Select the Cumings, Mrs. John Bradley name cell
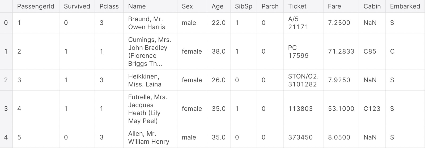Image resolution: width=425 pixels, height=148 pixels. [150, 51]
